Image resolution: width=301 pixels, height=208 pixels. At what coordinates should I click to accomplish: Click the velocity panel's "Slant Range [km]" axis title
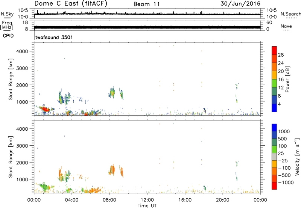pos(11,157)
